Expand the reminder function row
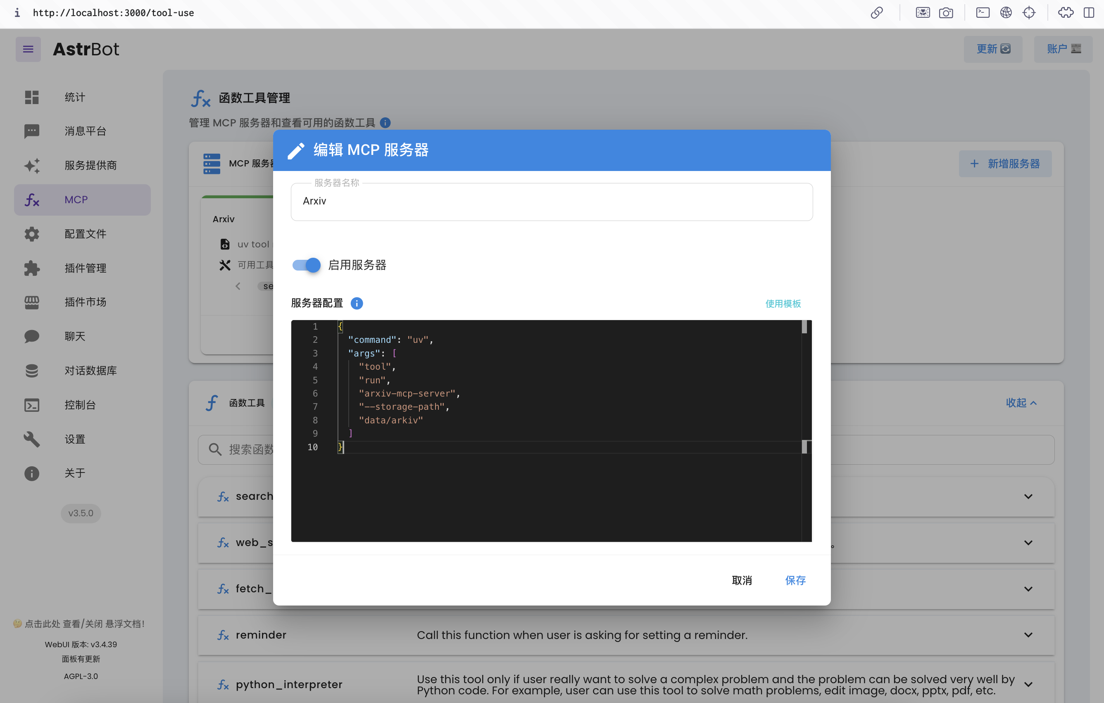The width and height of the screenshot is (1104, 703). click(x=1028, y=635)
